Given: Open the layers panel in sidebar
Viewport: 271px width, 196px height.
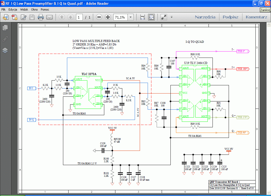Looking at the screenshot, I should pos(5,50).
